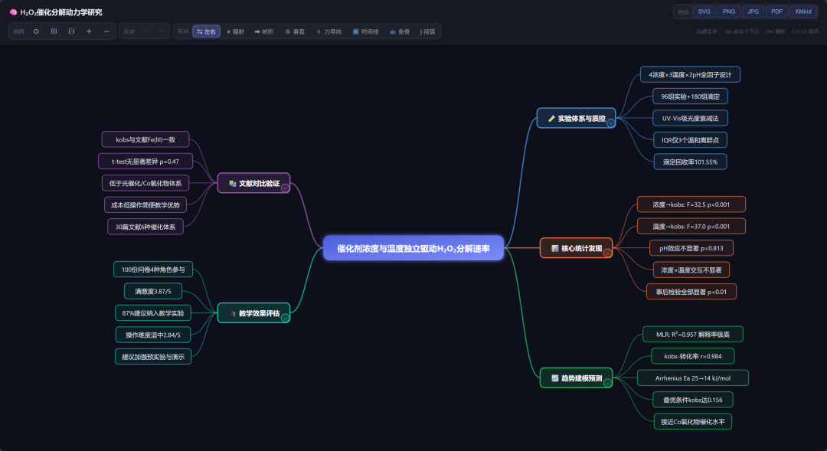Select node kobs与文献Fe(III)一致
This screenshot has height=451, width=827.
tap(145, 139)
